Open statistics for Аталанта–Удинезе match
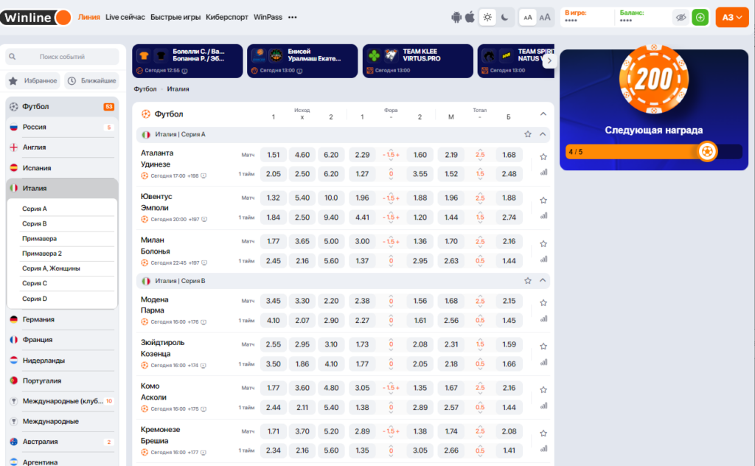 click(x=543, y=172)
